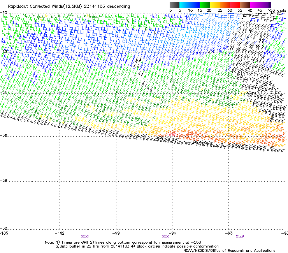Click the longitude label '-102'
288x253 pixels.
[x=60, y=233]
